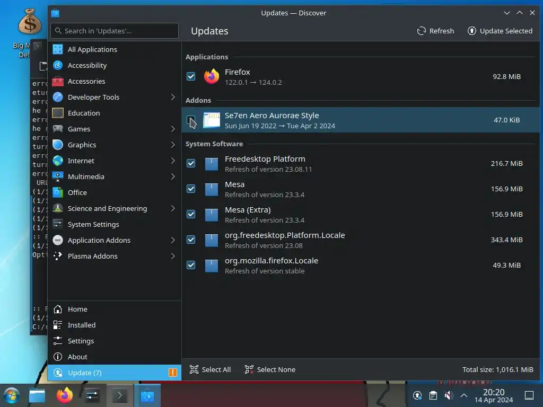Click Select All button

210,369
